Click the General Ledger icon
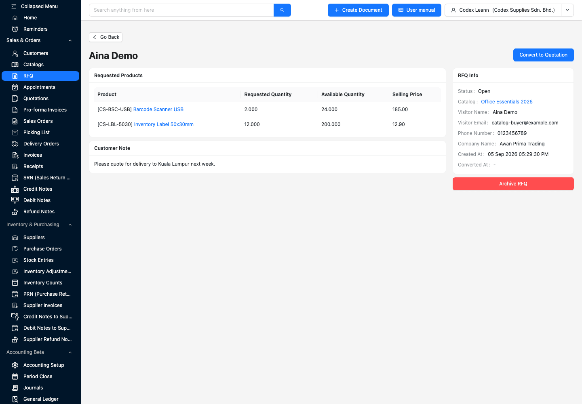This screenshot has height=404, width=582. pyautogui.click(x=15, y=399)
